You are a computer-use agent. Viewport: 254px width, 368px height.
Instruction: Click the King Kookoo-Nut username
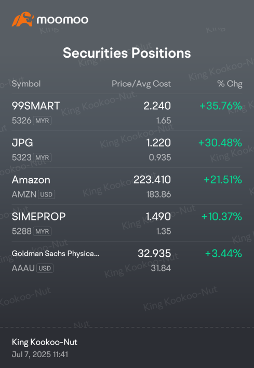(45, 342)
